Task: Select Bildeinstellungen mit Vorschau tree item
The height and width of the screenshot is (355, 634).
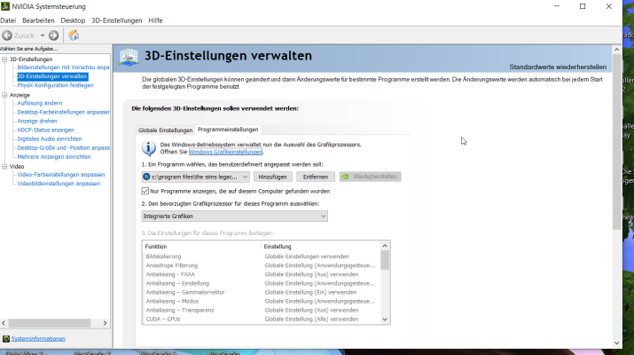Action: click(63, 67)
